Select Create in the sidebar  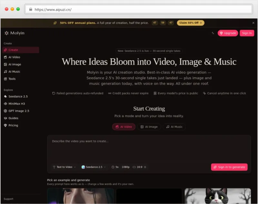(21, 50)
